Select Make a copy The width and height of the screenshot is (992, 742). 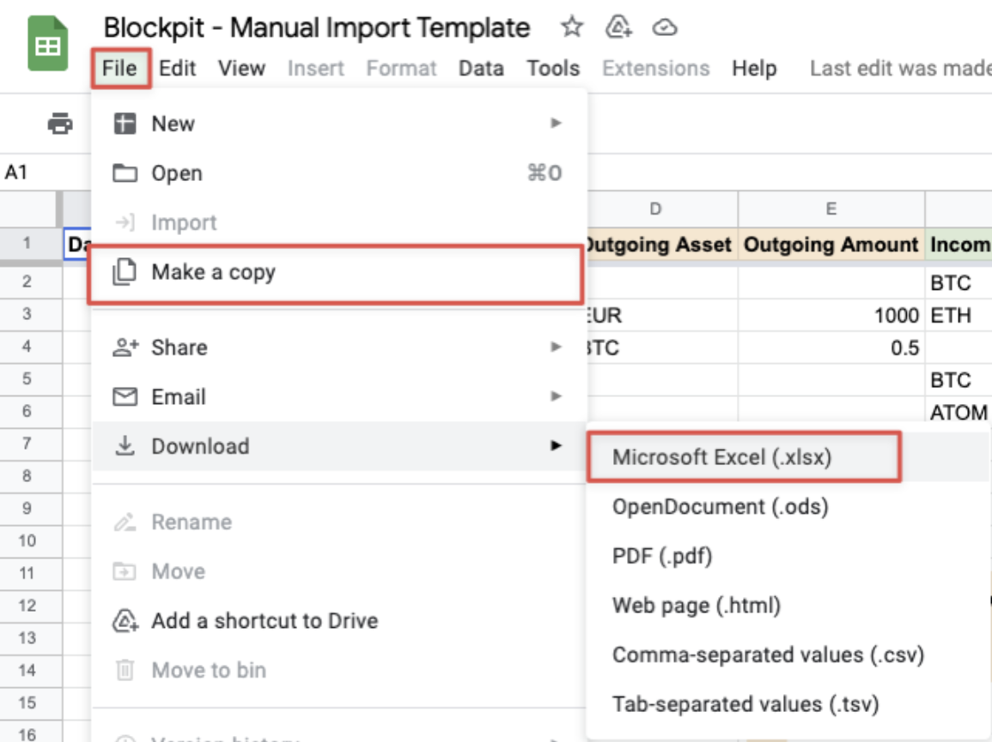(335, 273)
